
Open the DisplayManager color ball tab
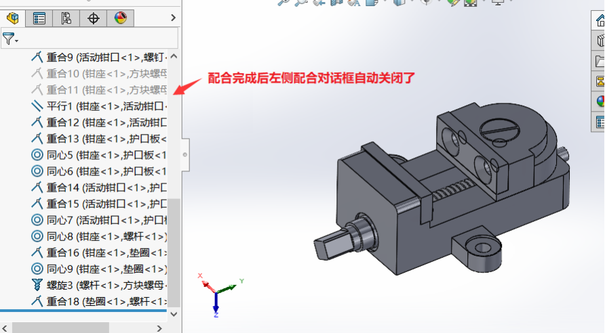pos(120,18)
